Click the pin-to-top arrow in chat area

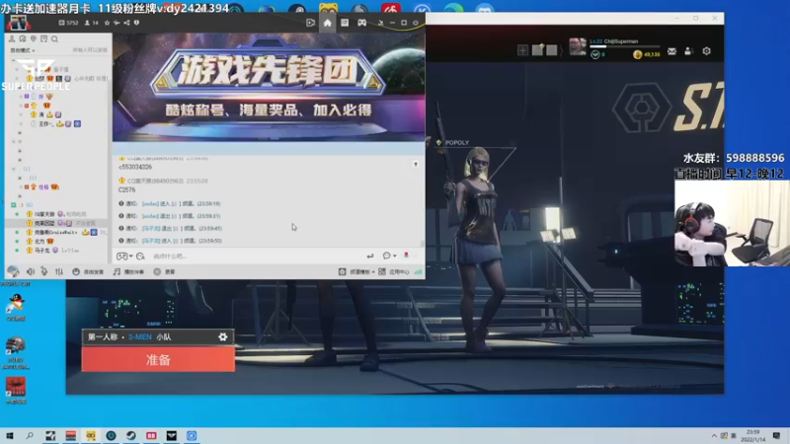tap(416, 164)
